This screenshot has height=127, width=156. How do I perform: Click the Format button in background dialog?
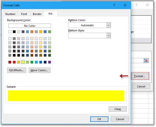pyautogui.click(x=140, y=76)
